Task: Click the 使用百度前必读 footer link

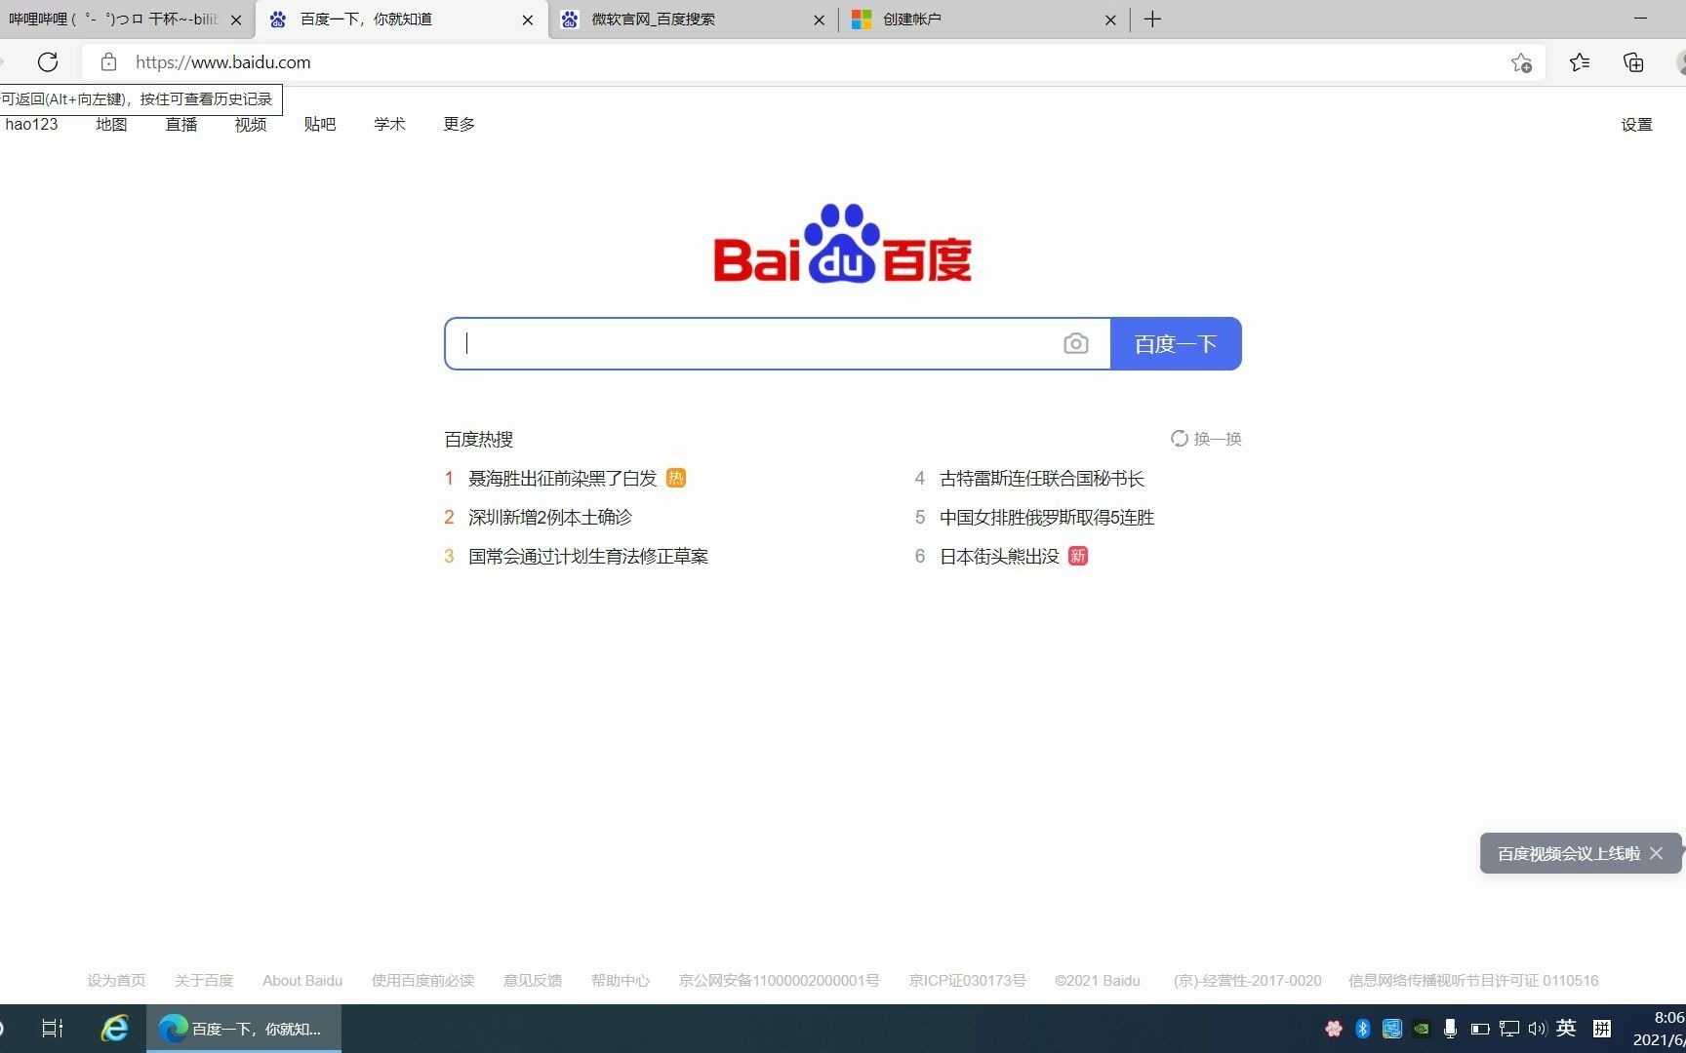Action: [x=422, y=980]
